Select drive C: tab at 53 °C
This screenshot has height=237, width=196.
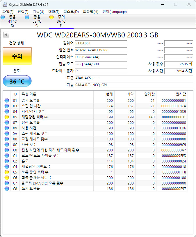[37, 21]
